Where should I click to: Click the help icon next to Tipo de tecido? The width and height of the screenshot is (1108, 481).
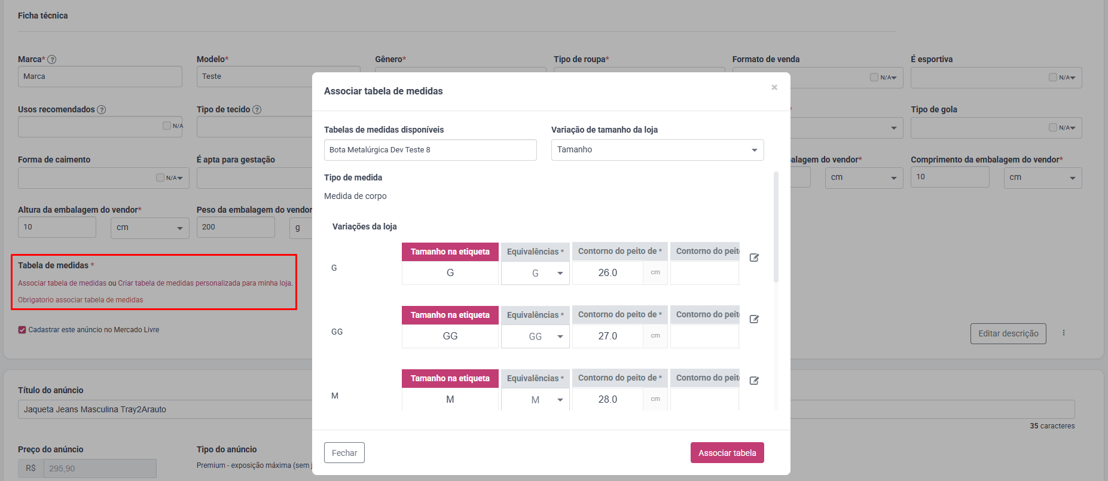coord(257,109)
